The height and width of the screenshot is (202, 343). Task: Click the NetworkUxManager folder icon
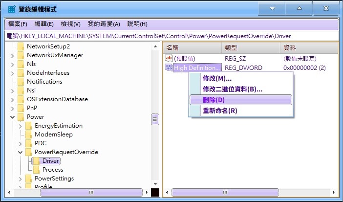(21, 55)
